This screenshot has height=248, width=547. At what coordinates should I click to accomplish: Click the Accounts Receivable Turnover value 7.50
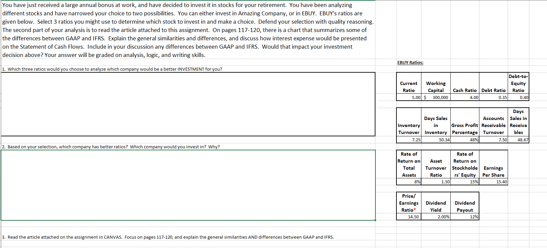pyautogui.click(x=493, y=140)
